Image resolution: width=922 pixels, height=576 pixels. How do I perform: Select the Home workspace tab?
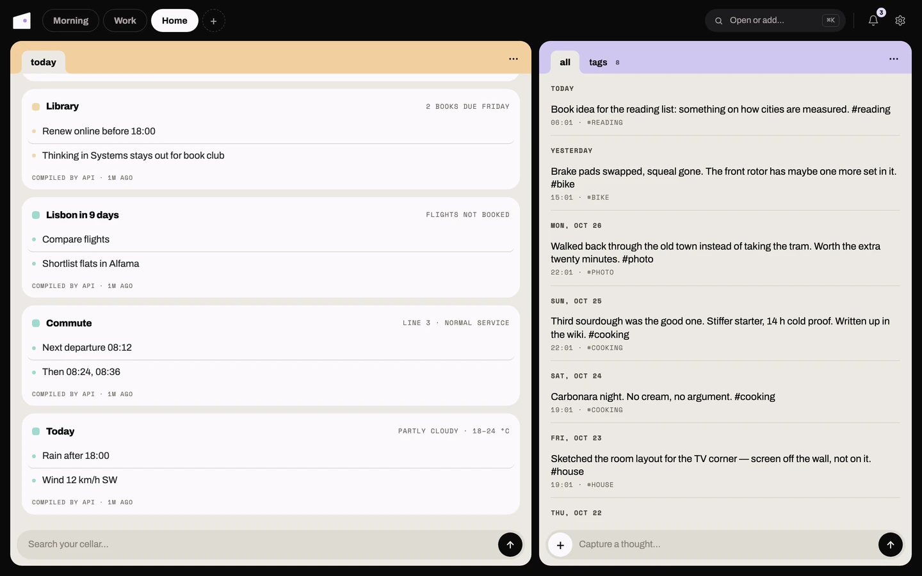pyautogui.click(x=174, y=20)
